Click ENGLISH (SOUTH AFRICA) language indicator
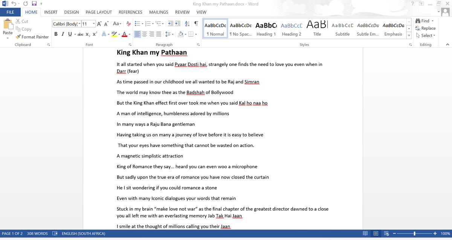452x240 pixels. coord(83,234)
